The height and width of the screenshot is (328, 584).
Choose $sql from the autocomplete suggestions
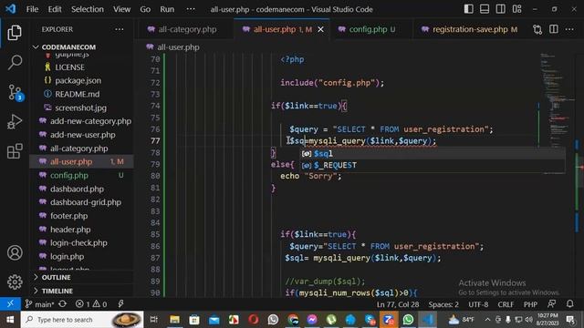coord(433,153)
